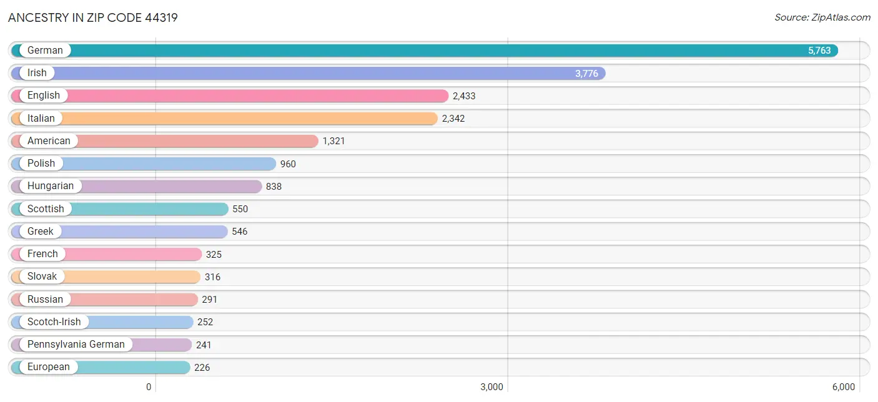This screenshot has width=878, height=402.
Task: Click the 3,000 axis label
Action: tap(491, 387)
